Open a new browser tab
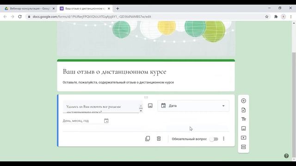The image size is (296, 166). point(117,8)
